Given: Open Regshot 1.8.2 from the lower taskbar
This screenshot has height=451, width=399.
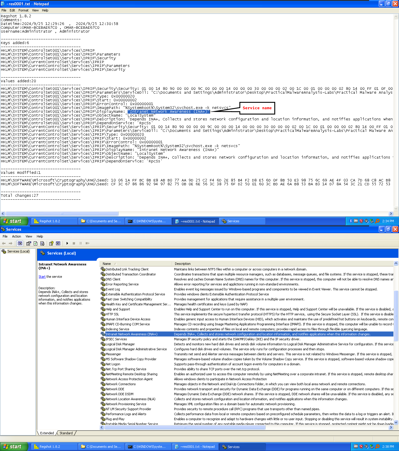Looking at the screenshot, I should (x=50, y=447).
